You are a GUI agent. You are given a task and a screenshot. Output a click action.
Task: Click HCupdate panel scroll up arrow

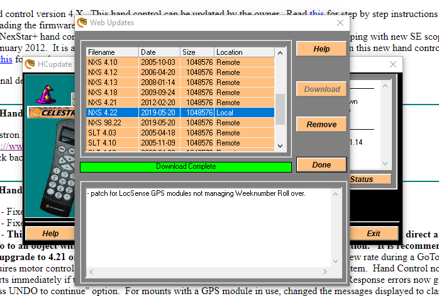385,86
